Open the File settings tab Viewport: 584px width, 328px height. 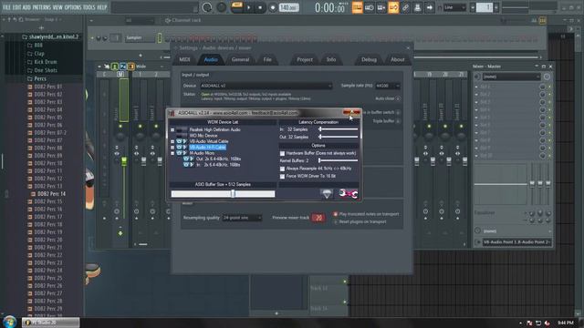click(267, 59)
